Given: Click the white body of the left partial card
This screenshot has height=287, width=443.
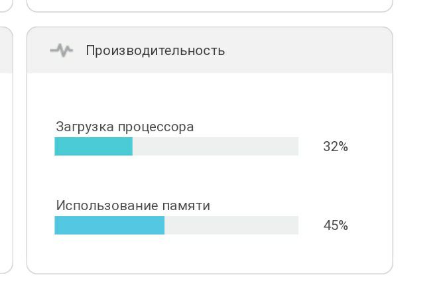Looking at the screenshot, I should pos(5,166).
